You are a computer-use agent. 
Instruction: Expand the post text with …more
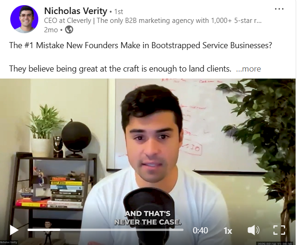pyautogui.click(x=248, y=69)
